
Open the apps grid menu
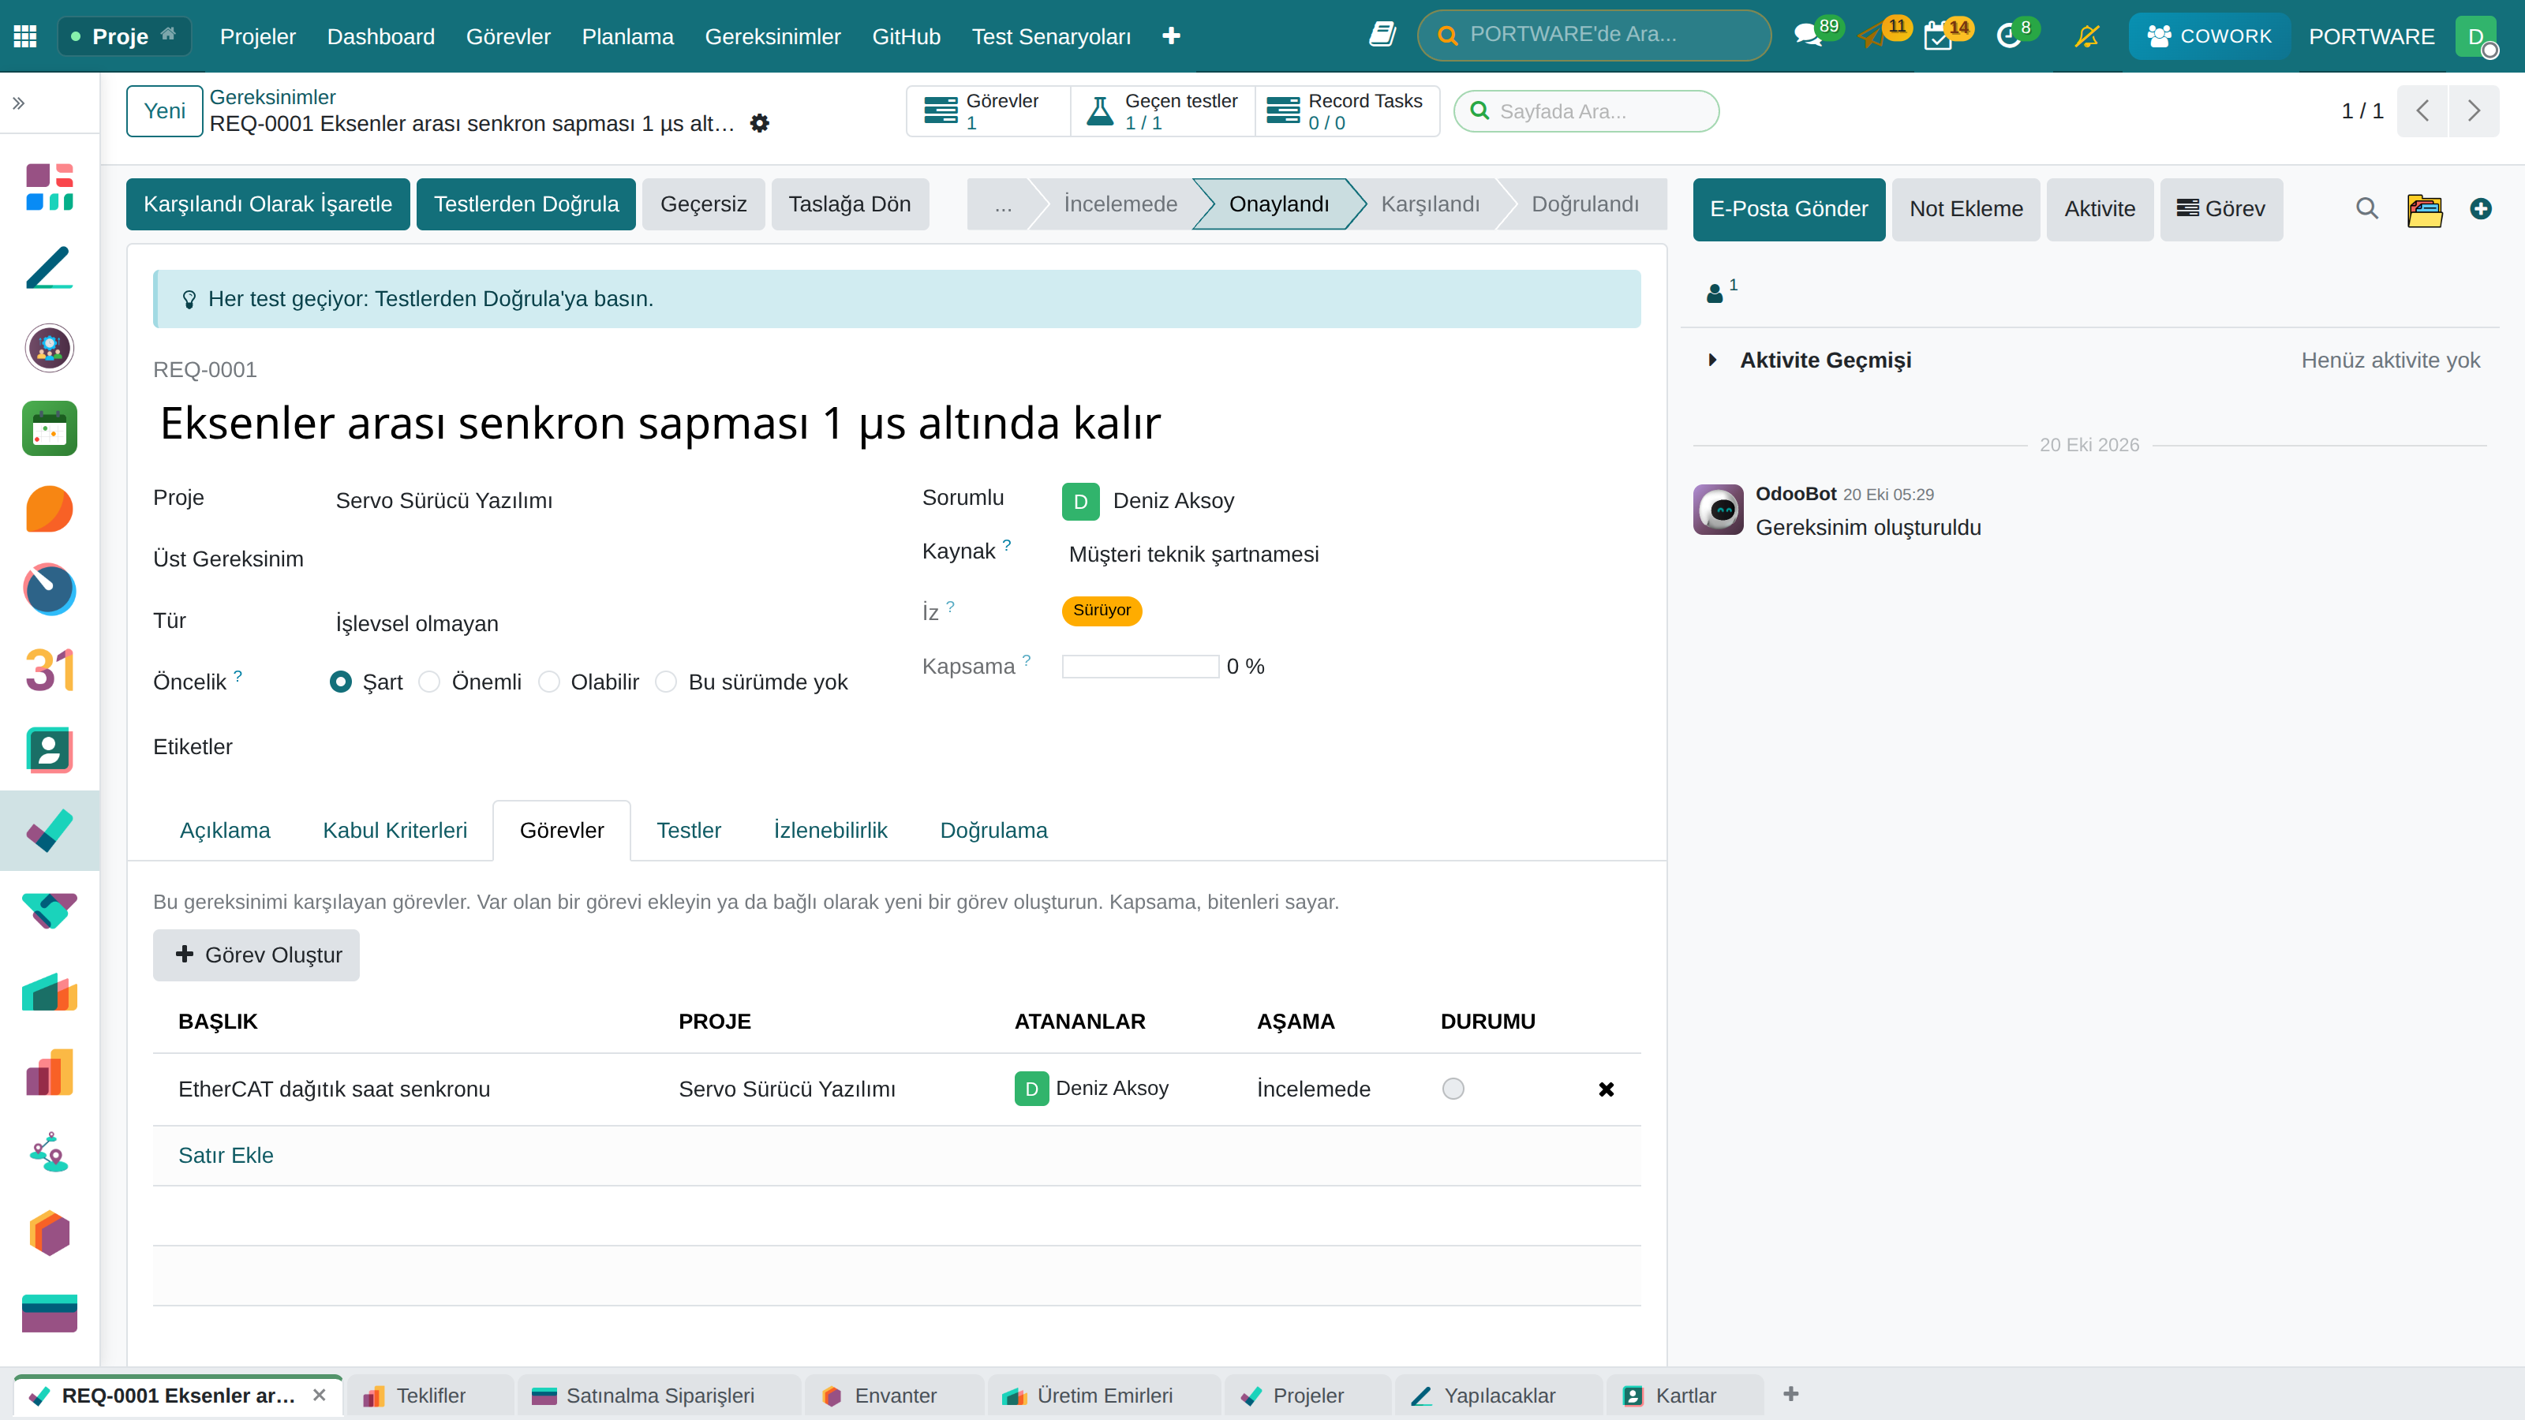pyautogui.click(x=25, y=36)
